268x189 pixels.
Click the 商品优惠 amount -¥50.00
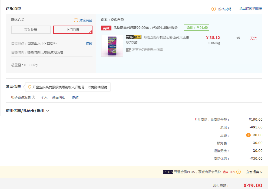(256, 159)
